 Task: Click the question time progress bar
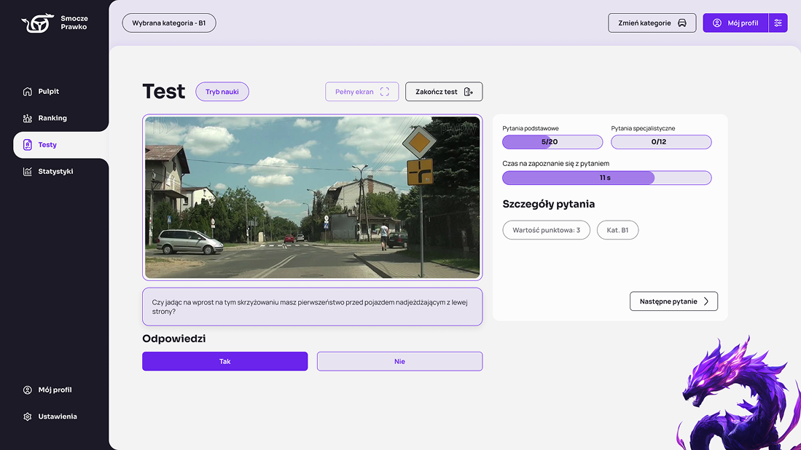pyautogui.click(x=606, y=178)
